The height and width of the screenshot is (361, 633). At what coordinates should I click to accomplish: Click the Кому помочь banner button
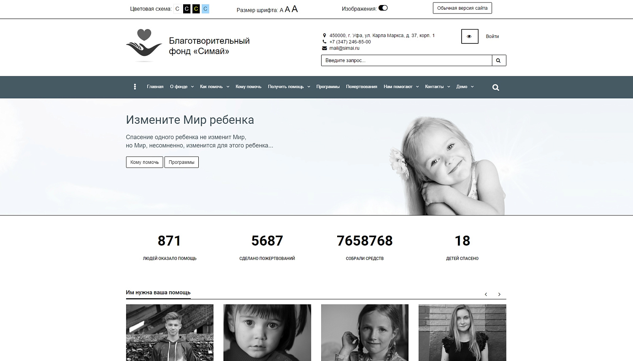144,162
